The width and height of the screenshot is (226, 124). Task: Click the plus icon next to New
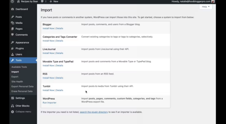[51, 1]
